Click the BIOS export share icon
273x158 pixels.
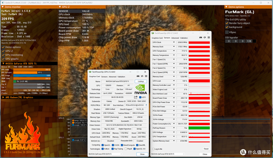click(x=136, y=97)
